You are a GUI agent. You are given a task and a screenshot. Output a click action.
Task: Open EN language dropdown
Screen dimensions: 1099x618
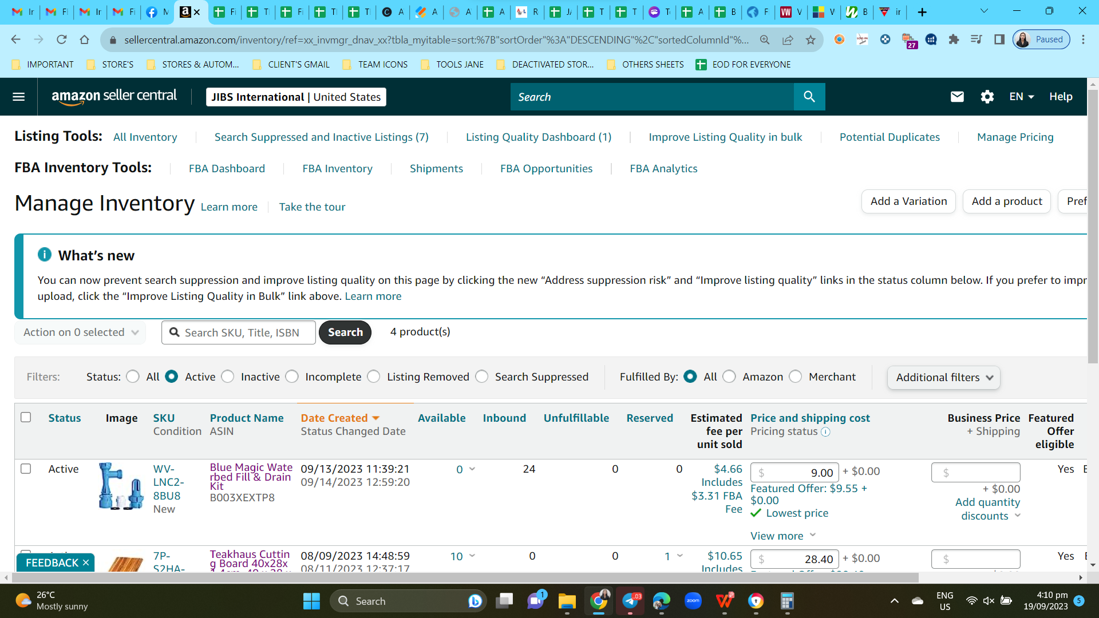point(1022,97)
